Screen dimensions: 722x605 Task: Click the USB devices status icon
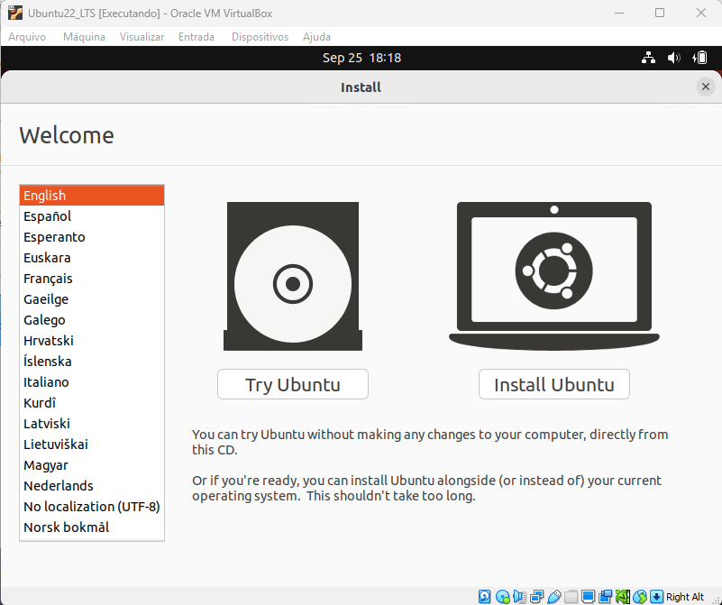(x=554, y=597)
